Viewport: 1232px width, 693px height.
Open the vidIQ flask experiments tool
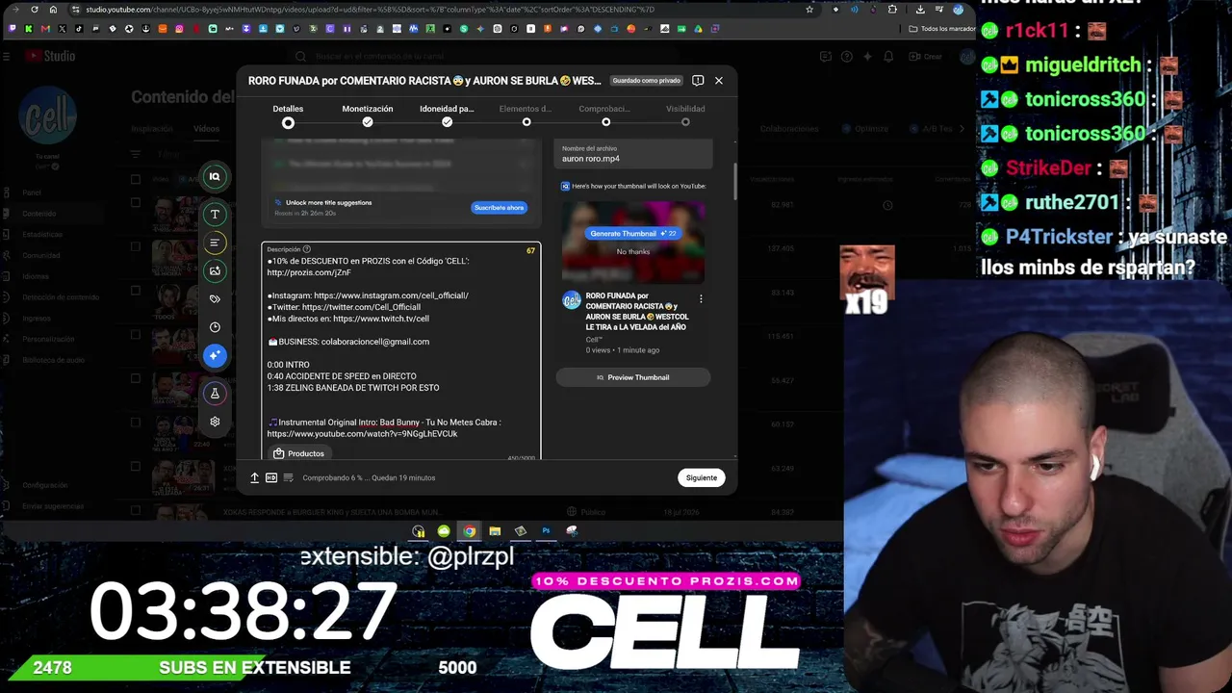(x=215, y=393)
